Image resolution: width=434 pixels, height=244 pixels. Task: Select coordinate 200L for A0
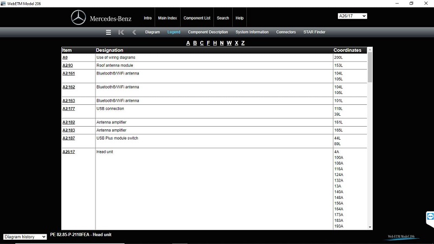[x=338, y=58]
